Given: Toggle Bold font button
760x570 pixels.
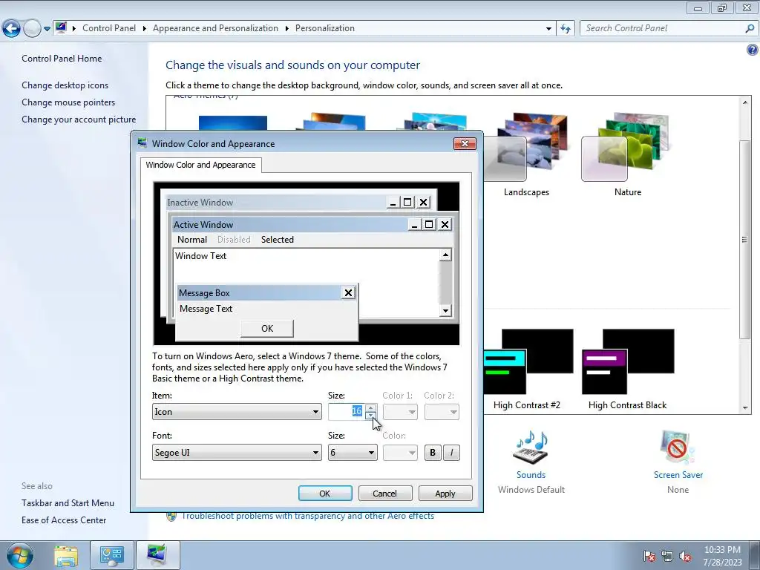Looking at the screenshot, I should 433,453.
